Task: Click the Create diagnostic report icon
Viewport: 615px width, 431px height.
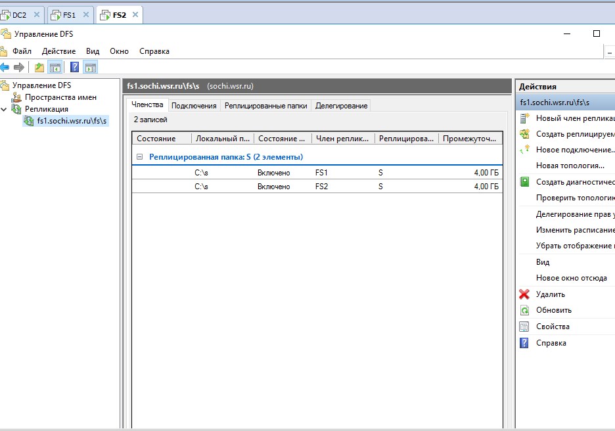Action: point(524,181)
